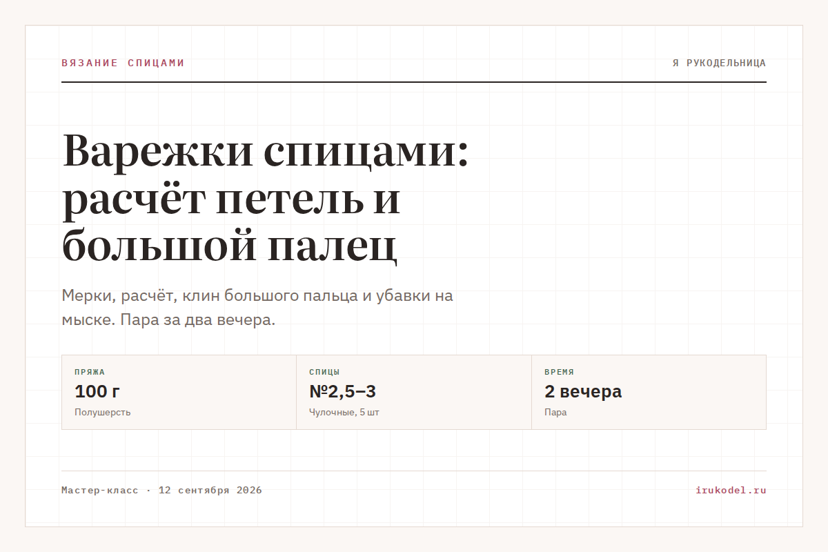Click the Мастер-класс · 12 сентября 2026 footer text
This screenshot has width=828, height=552.
[161, 491]
